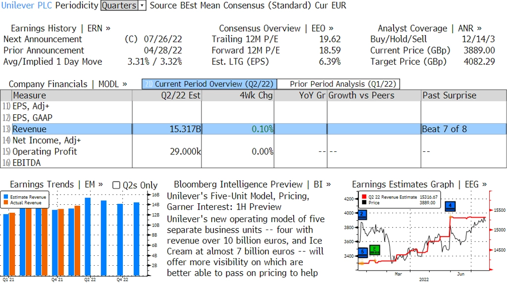Click the Growth vs Peers column header
507x283 pixels.
click(374, 95)
